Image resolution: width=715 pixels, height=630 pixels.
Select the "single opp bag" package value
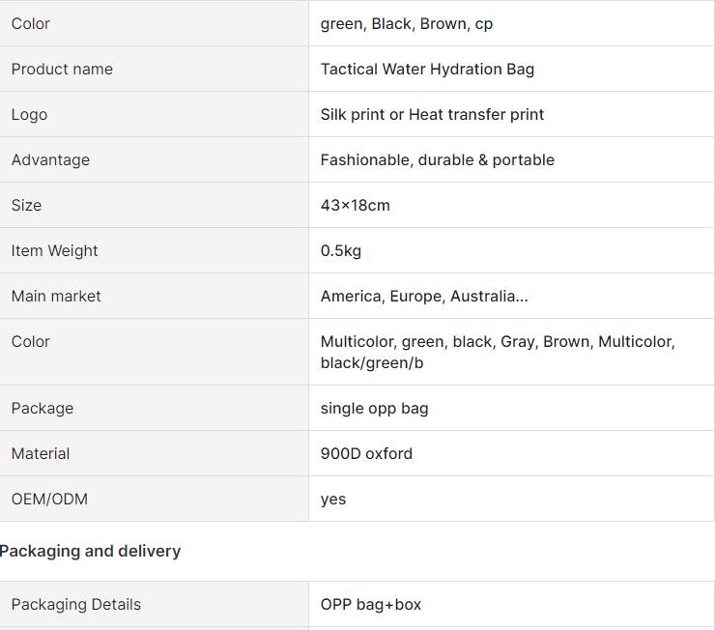(374, 408)
